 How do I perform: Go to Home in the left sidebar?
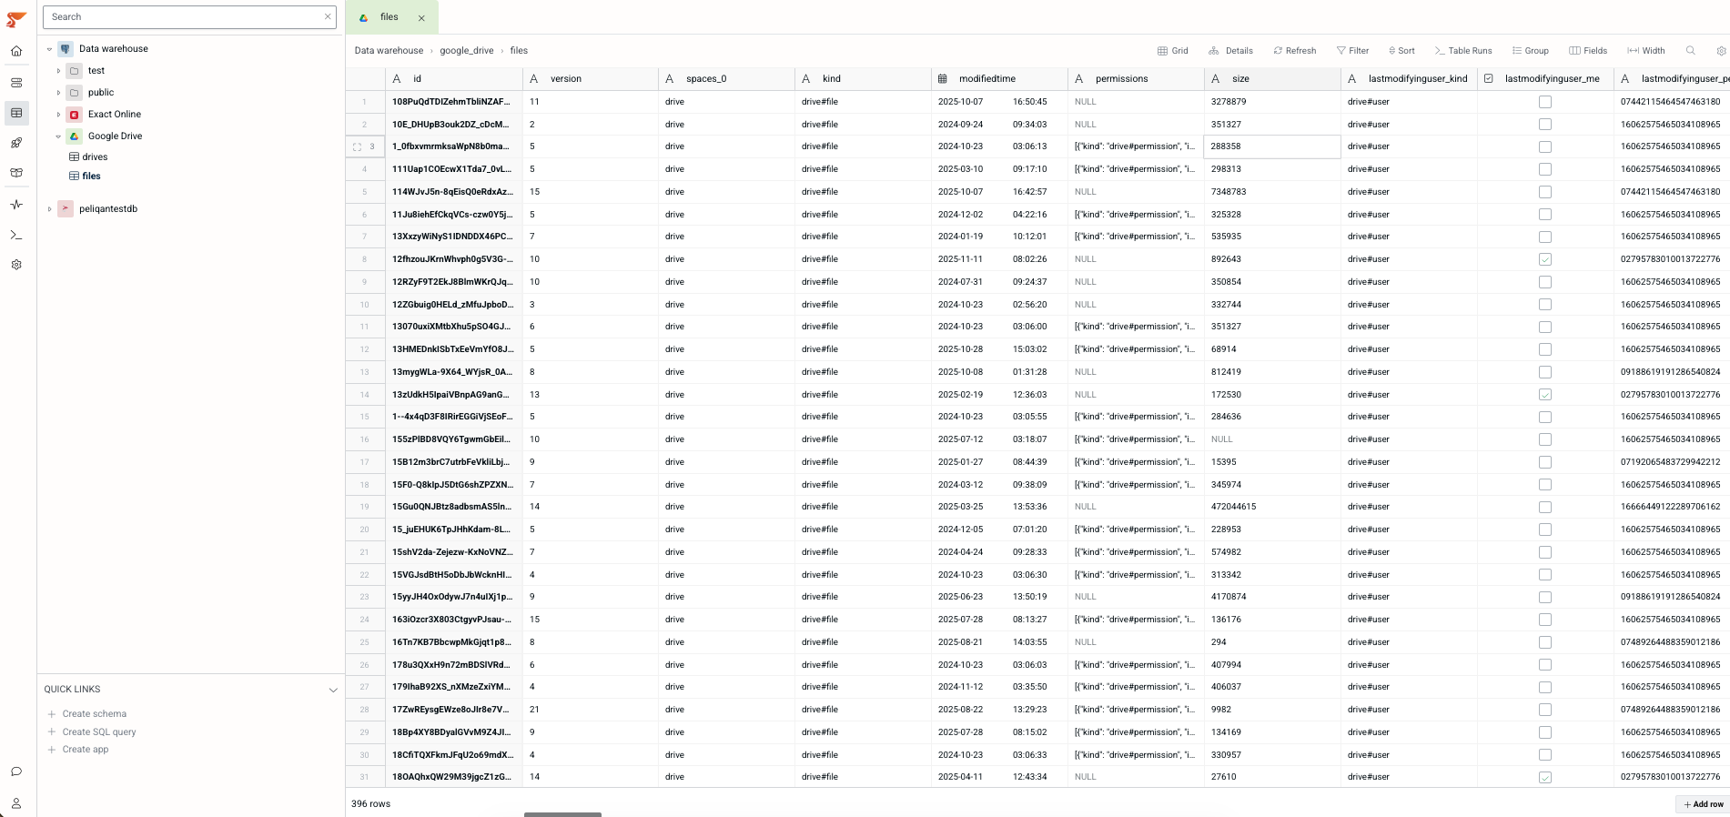tap(16, 51)
